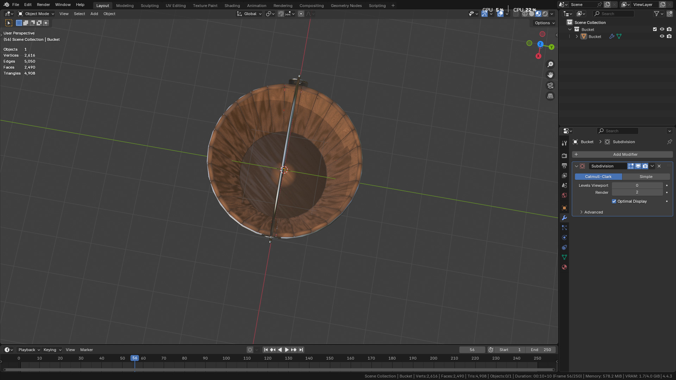This screenshot has width=676, height=380.
Task: Select the Simple subdivision type
Action: click(646, 177)
